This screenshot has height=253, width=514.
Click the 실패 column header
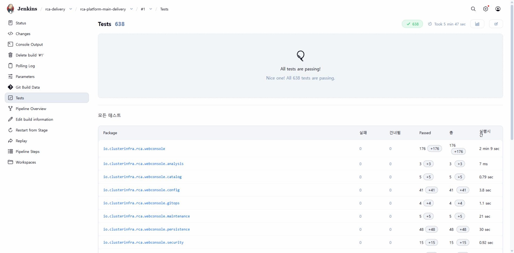point(363,133)
